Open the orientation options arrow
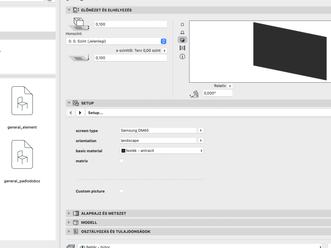331x248 pixels. [201, 141]
